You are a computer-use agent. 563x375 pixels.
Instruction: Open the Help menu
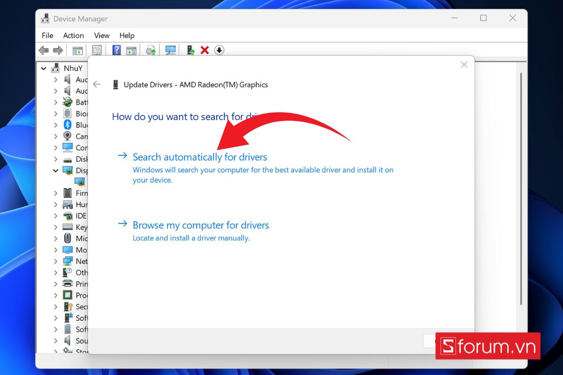coord(127,35)
